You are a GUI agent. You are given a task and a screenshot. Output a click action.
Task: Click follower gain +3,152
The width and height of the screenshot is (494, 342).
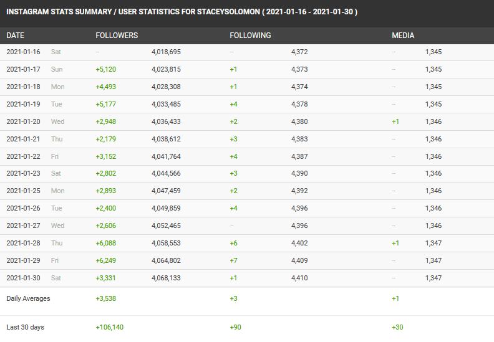[x=106, y=156]
